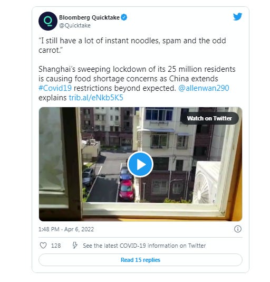
Task: Click the Bloomberg Quicktake display name
Action: pyautogui.click(x=89, y=17)
